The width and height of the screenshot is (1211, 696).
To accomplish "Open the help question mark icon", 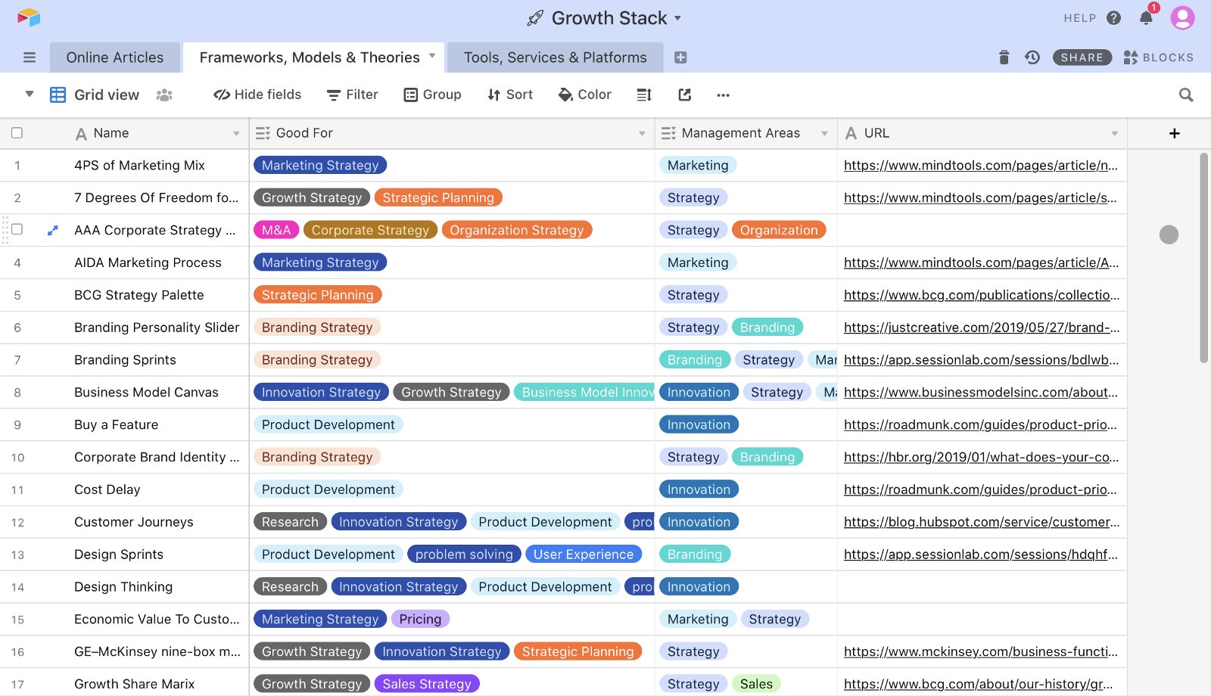I will [1113, 18].
